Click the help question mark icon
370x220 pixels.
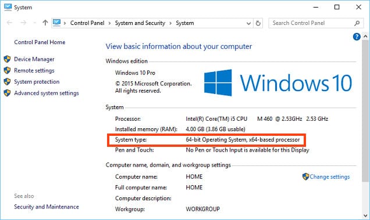point(357,37)
